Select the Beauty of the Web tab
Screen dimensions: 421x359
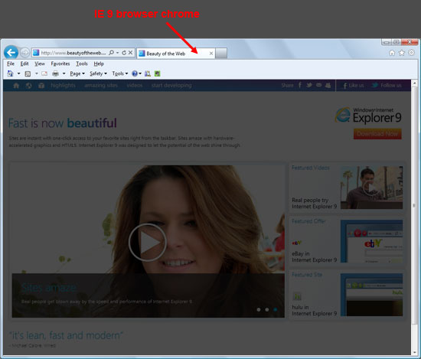(x=176, y=54)
